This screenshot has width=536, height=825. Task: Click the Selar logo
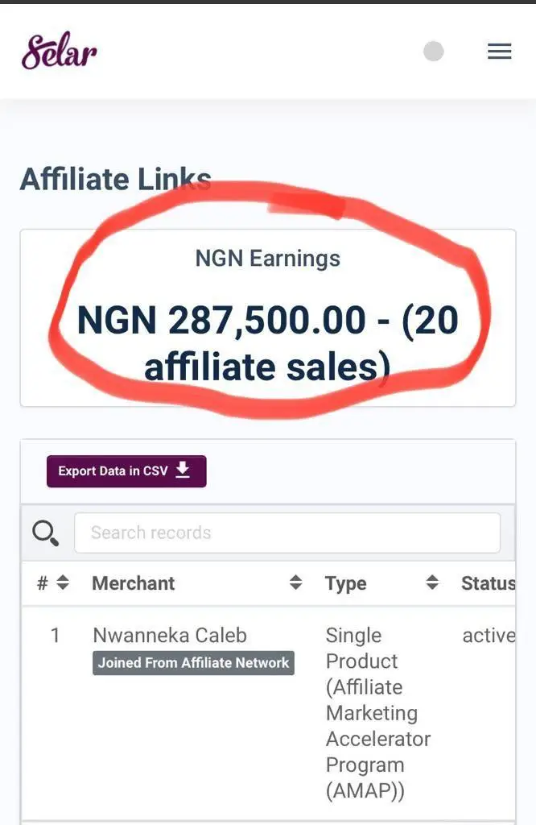(x=60, y=52)
